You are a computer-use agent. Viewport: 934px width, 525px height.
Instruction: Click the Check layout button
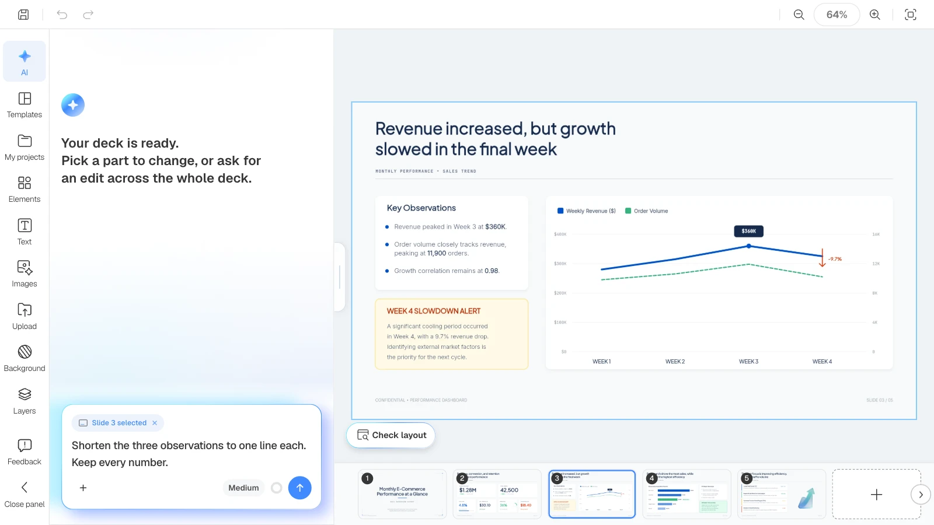coord(391,435)
